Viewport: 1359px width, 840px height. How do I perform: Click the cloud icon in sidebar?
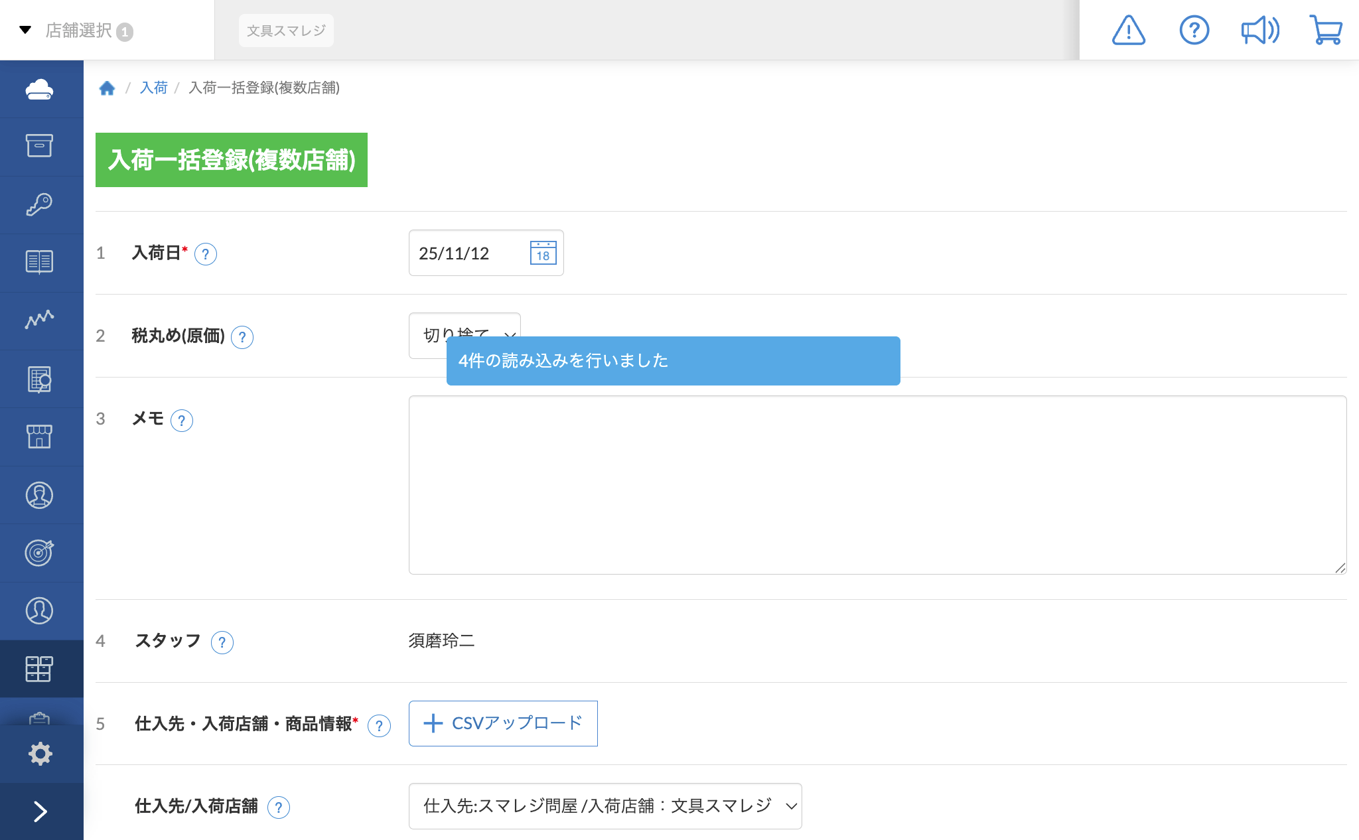[x=40, y=89]
